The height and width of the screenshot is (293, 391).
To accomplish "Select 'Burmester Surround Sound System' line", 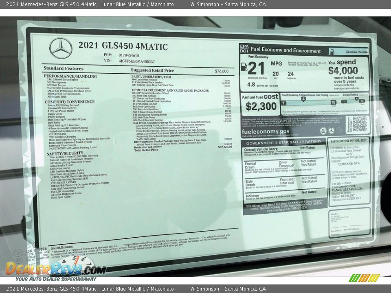I will 70,142.
